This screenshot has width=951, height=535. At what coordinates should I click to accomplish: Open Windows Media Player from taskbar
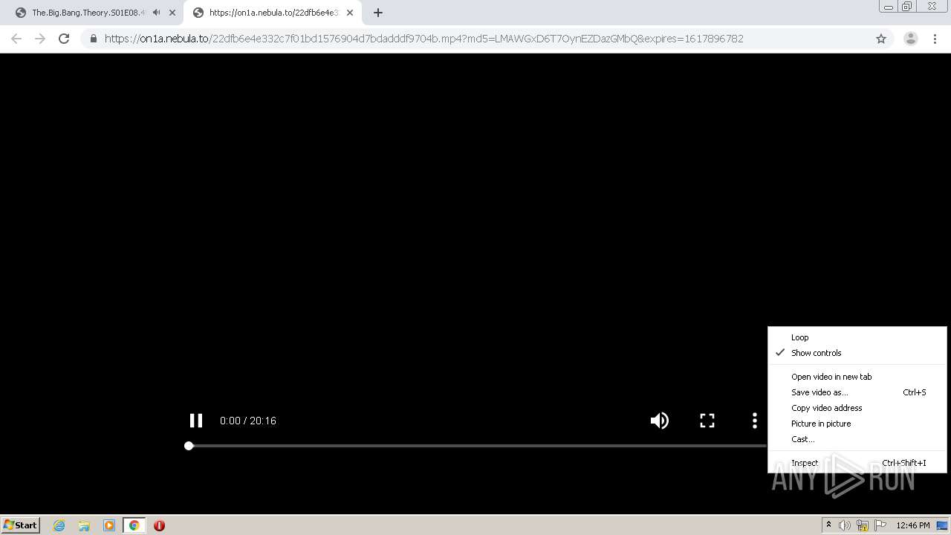109,525
